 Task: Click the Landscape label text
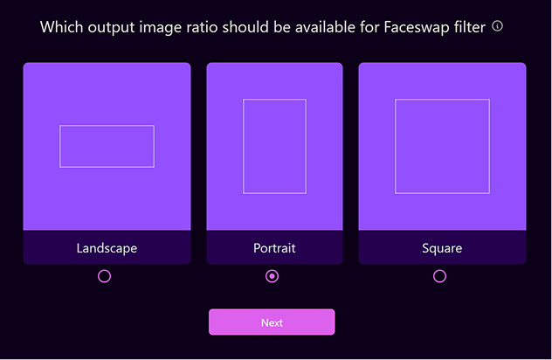(107, 248)
